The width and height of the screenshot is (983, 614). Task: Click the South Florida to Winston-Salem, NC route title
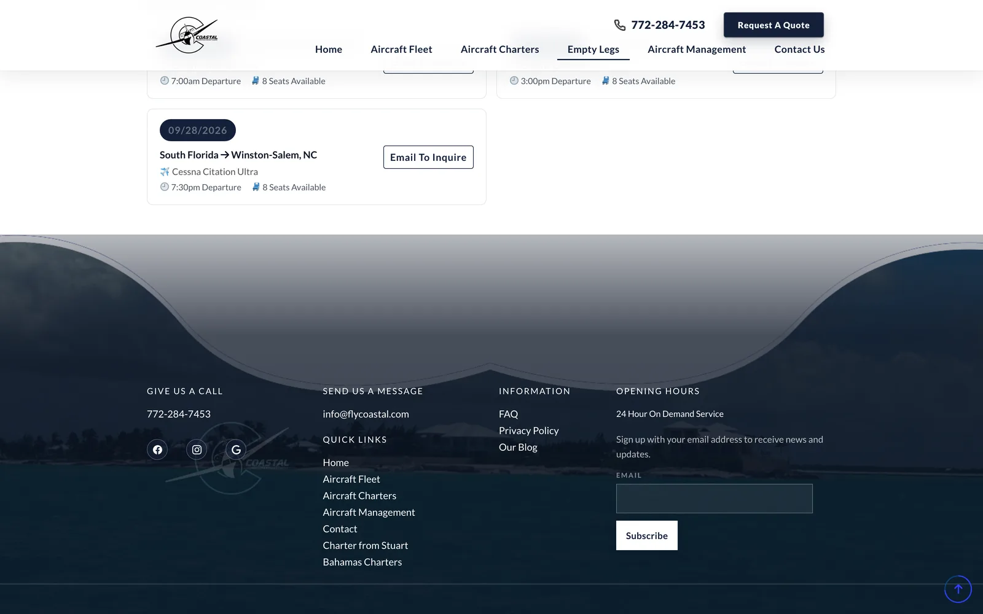(x=238, y=155)
